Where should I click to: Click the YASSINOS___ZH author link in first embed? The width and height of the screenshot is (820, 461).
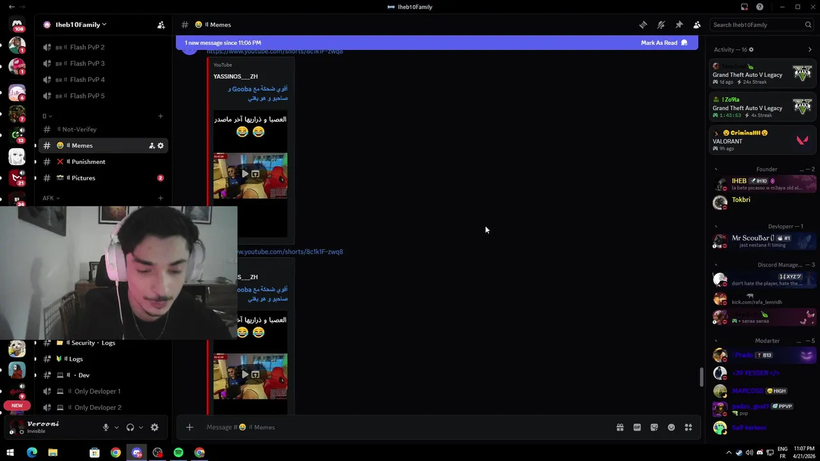pyautogui.click(x=236, y=77)
